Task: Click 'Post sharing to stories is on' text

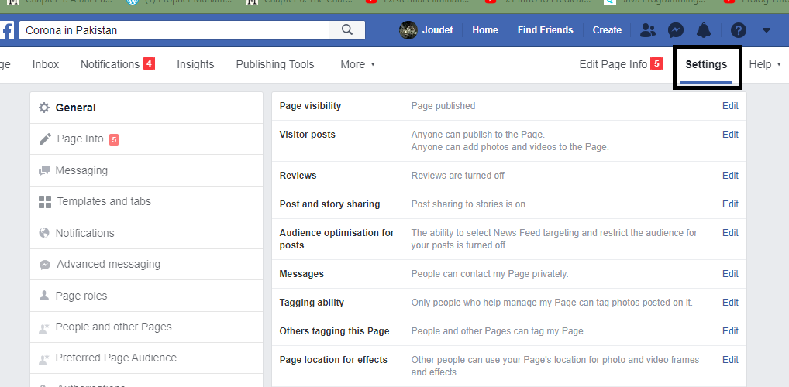Action: (468, 204)
